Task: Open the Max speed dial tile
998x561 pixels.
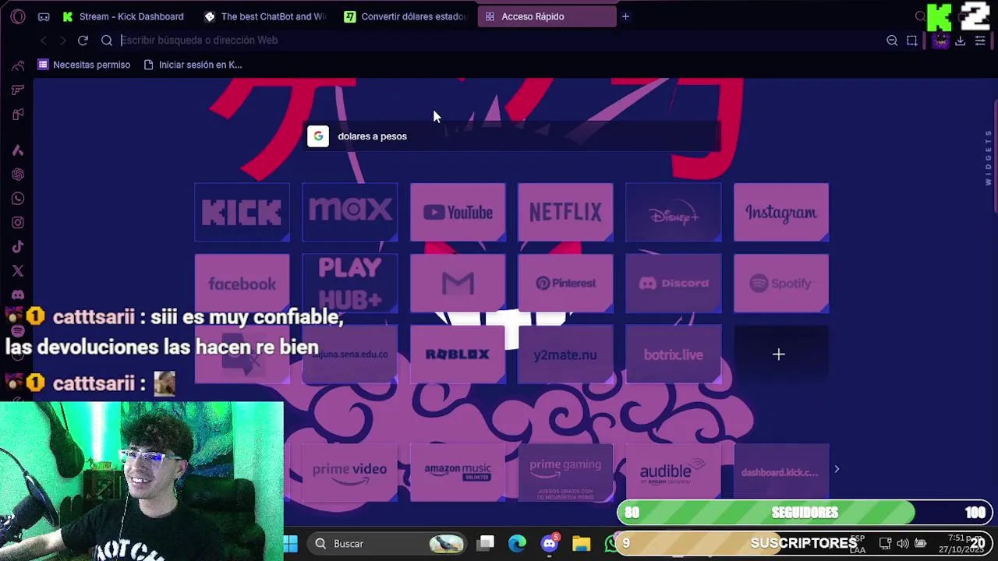Action: pyautogui.click(x=350, y=212)
